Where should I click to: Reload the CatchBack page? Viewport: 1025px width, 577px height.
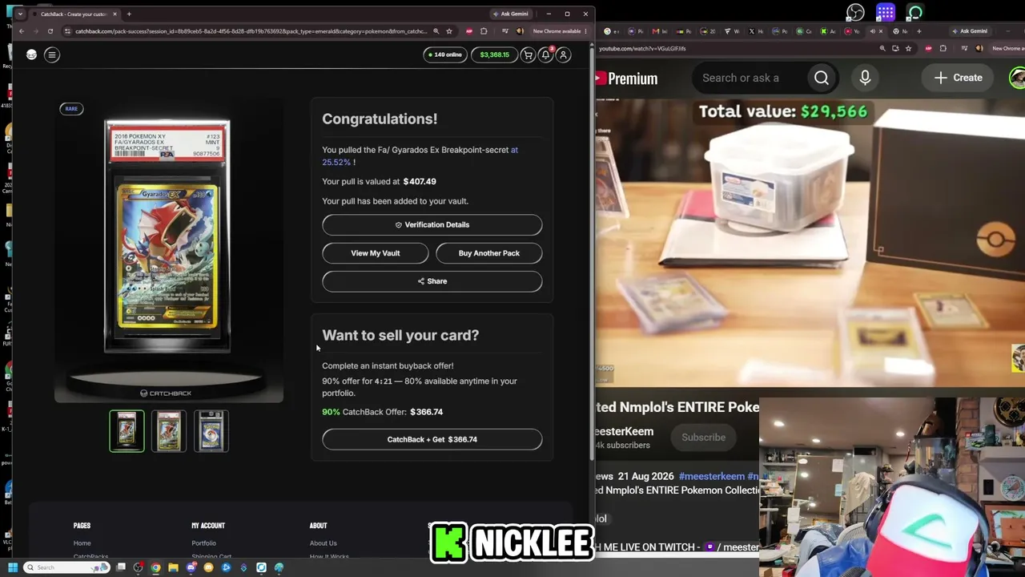(50, 31)
